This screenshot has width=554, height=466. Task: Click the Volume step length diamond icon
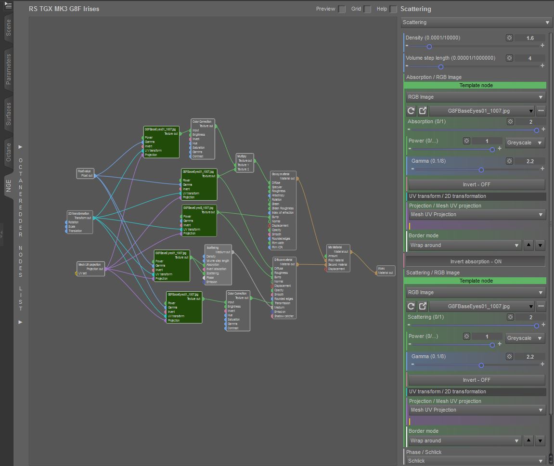(x=509, y=58)
